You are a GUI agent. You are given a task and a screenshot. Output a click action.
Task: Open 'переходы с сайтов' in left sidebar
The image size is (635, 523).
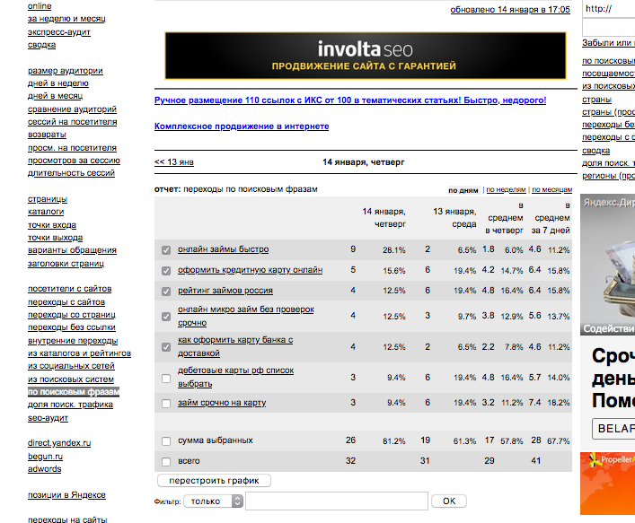[66, 302]
